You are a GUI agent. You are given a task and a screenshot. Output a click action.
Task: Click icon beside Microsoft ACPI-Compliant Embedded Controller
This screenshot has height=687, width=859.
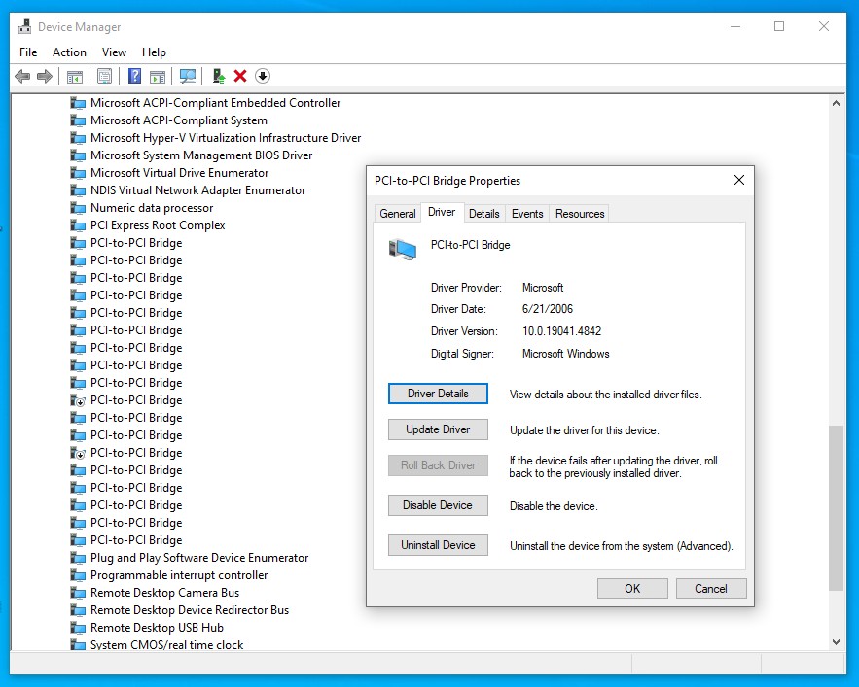(x=79, y=103)
